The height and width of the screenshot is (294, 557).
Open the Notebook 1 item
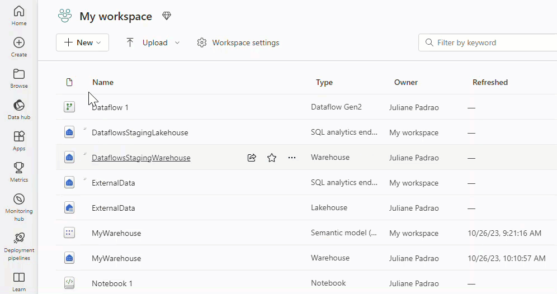point(112,283)
